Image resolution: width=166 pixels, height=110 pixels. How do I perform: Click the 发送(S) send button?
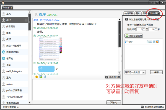point(113,102)
